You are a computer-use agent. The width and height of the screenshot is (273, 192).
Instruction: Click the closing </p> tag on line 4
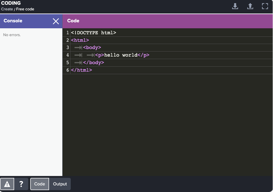[143, 55]
